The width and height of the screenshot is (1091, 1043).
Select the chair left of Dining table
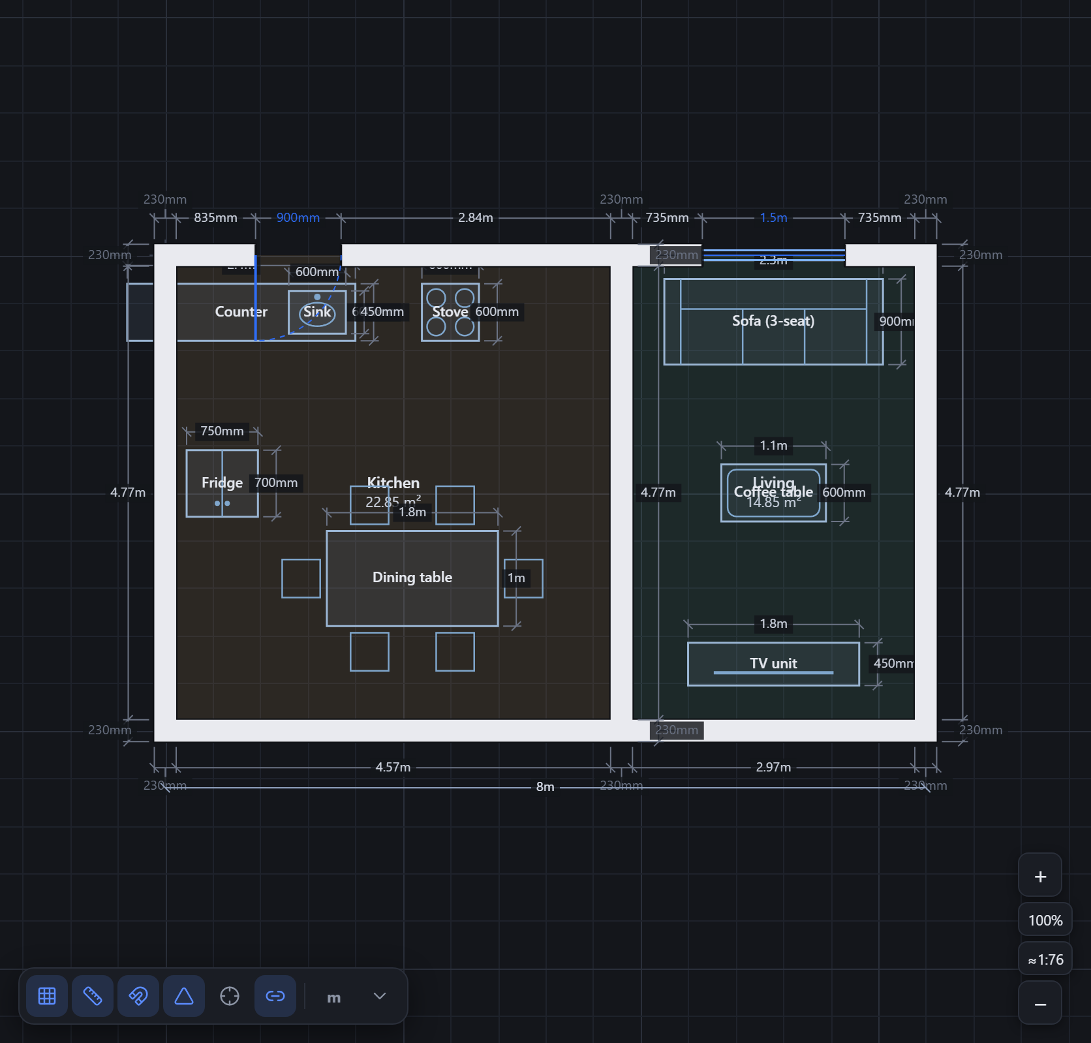click(x=301, y=578)
